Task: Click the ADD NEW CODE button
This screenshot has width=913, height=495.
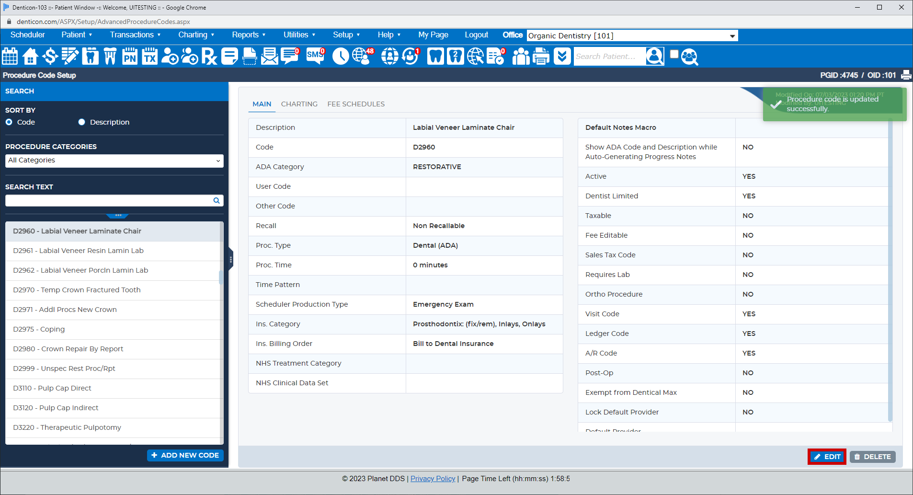Action: 185,455
